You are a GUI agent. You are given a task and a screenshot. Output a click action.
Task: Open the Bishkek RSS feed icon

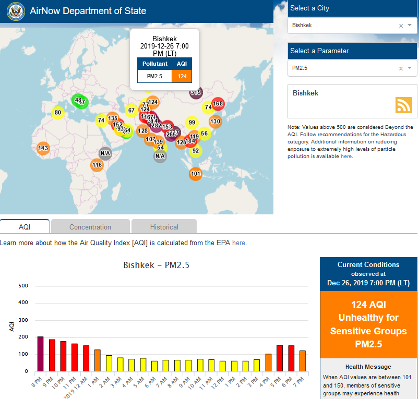coord(404,105)
